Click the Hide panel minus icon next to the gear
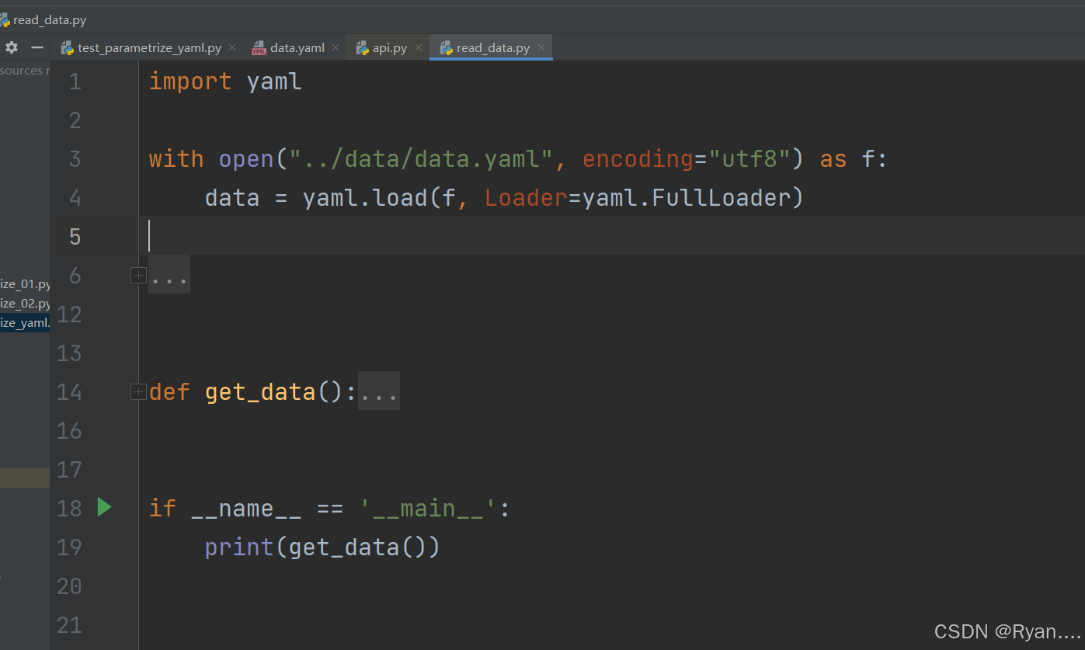Viewport: 1085px width, 650px height. [36, 47]
